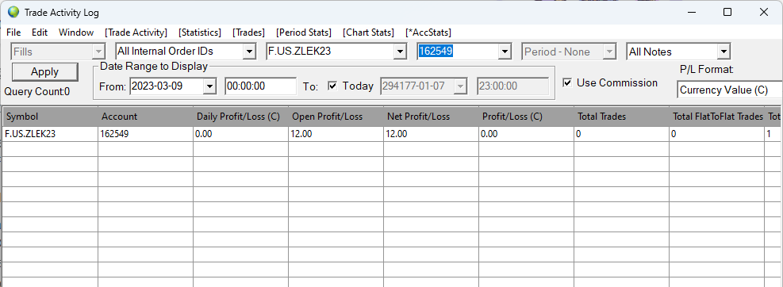Open the Period - None dropdown
This screenshot has height=287, width=783.
[570, 52]
